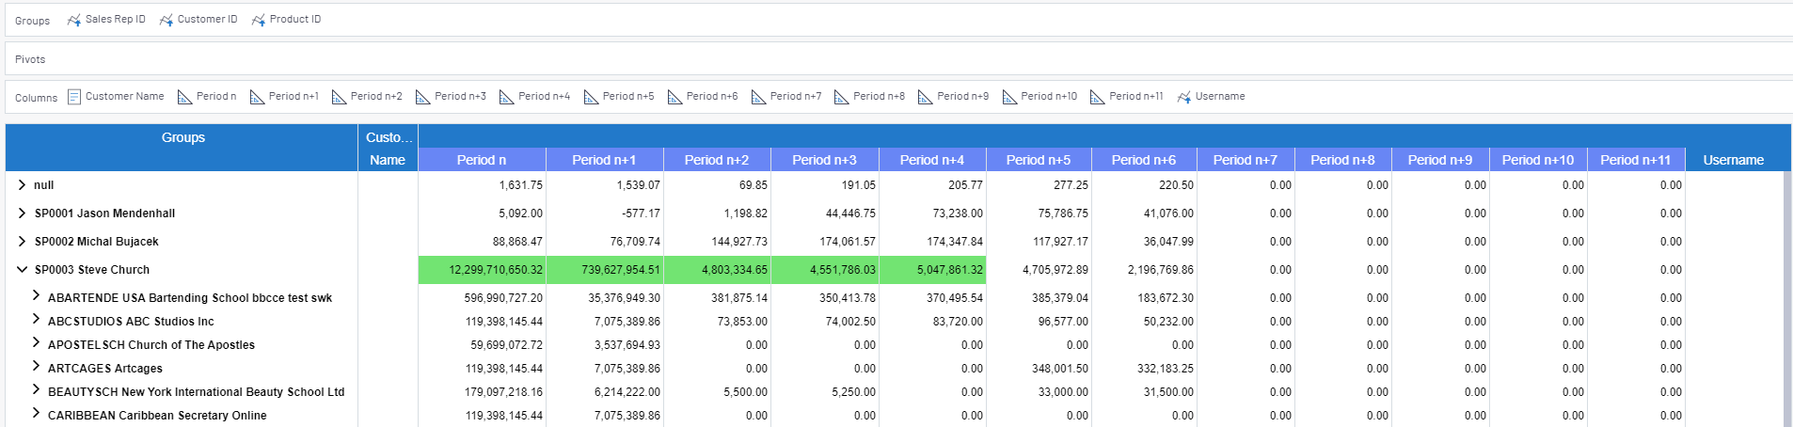Sort by the Period n+1 column header
Image resolution: width=1793 pixels, height=427 pixels.
(x=604, y=160)
